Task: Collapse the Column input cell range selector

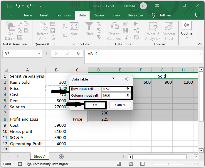Action: click(128, 95)
